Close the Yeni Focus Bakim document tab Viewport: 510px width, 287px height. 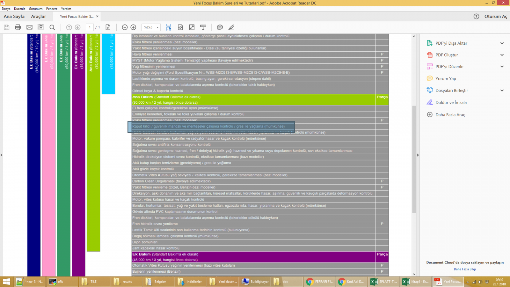coord(97,17)
